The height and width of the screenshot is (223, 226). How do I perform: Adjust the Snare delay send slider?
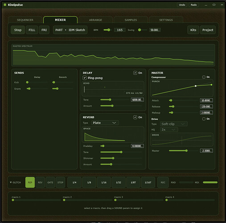pos(37,89)
